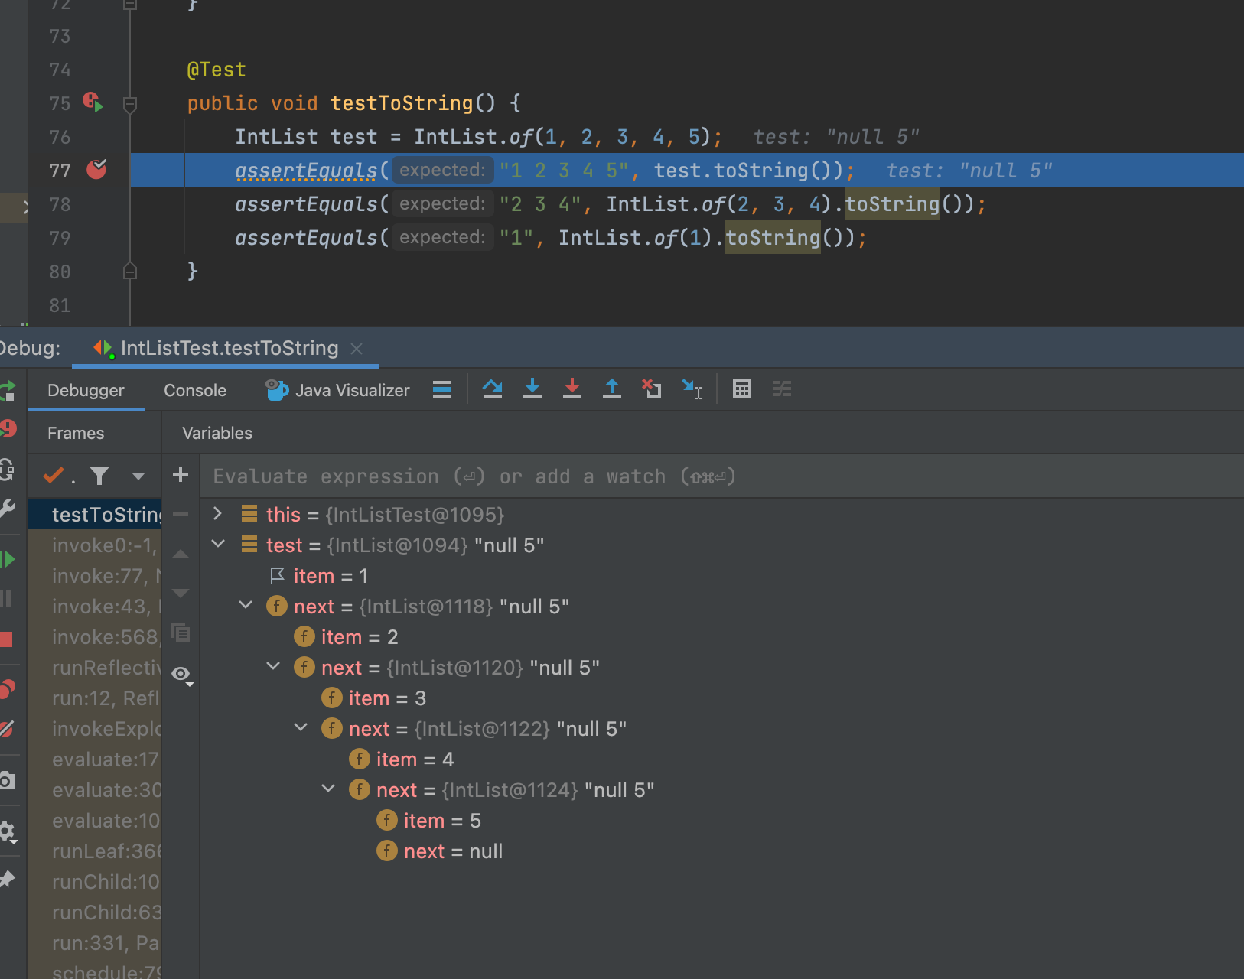Collapse the 'test' variable node
The image size is (1244, 979).
coord(218,545)
